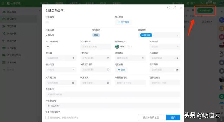
Task: Click the 现居住地址 text field
Action: coord(165,83)
